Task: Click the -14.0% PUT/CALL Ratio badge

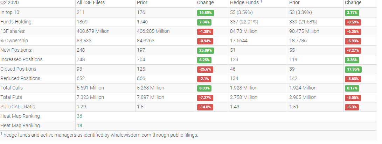Action: point(205,107)
